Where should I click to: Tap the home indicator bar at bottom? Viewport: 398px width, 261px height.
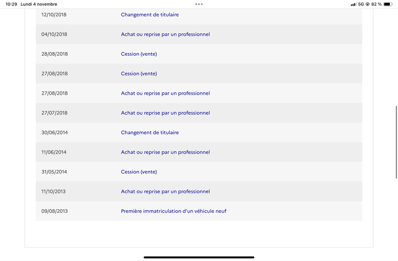[199, 257]
